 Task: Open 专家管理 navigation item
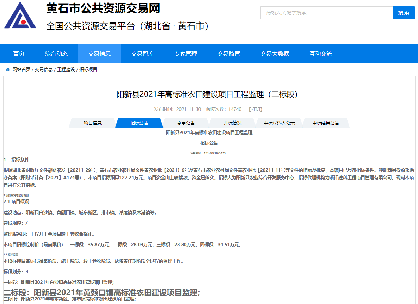[x=186, y=54]
